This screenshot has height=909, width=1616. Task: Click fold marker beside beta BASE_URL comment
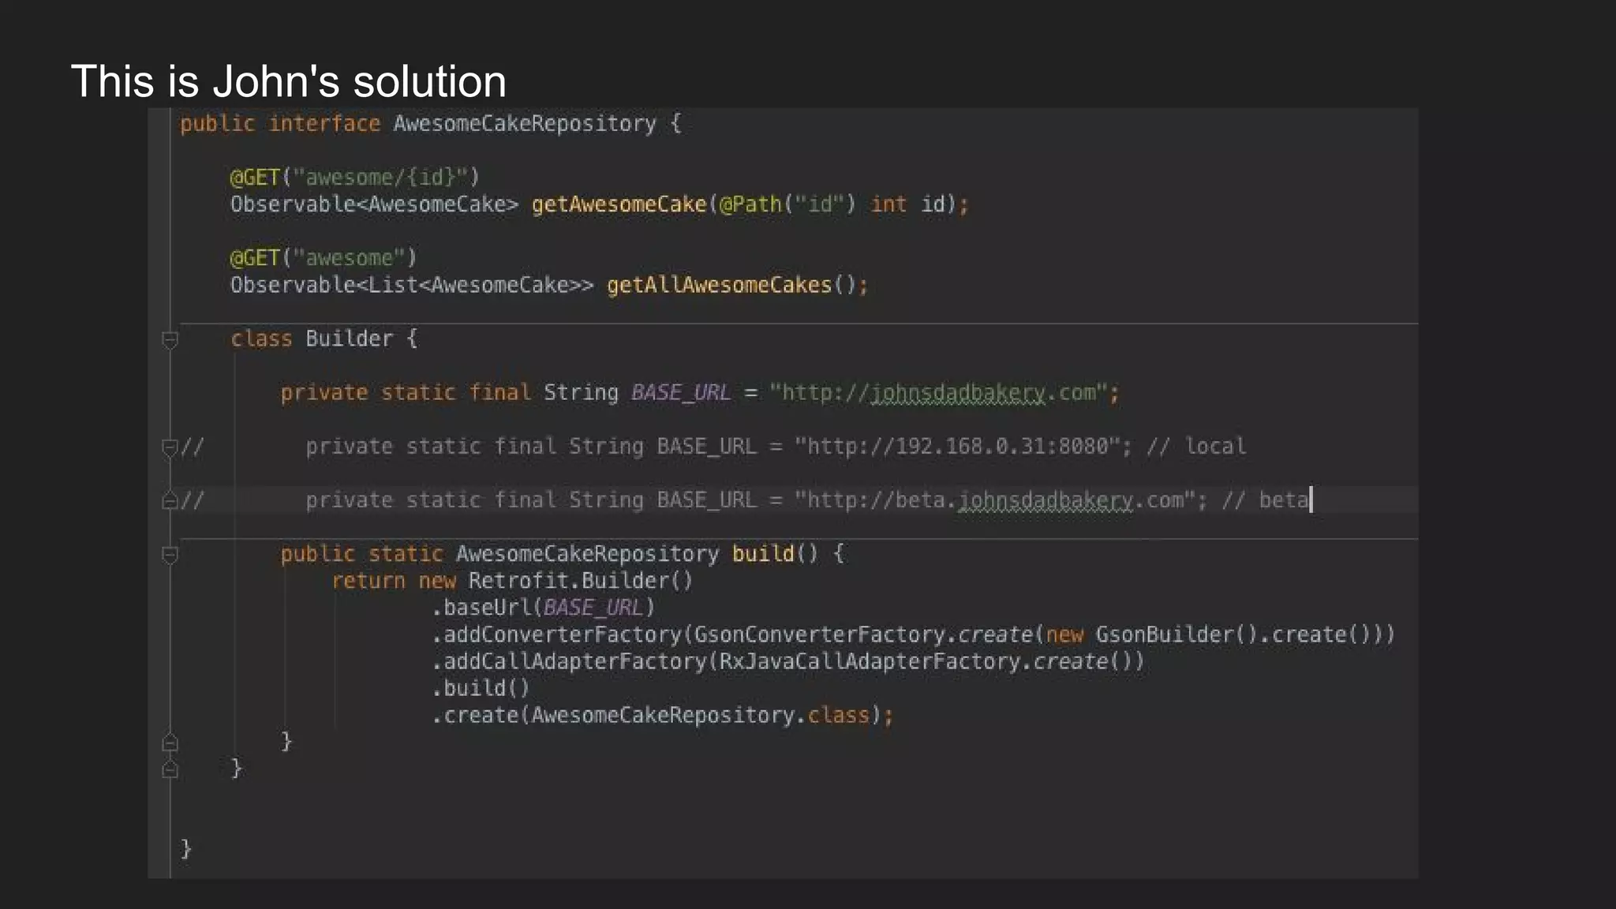point(170,501)
